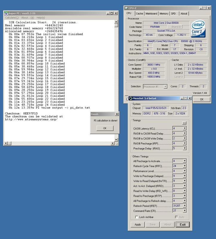This screenshot has height=239, width=216.
Task: Open the CAS# Latency (tCL) dropdown
Action: pos(185,128)
